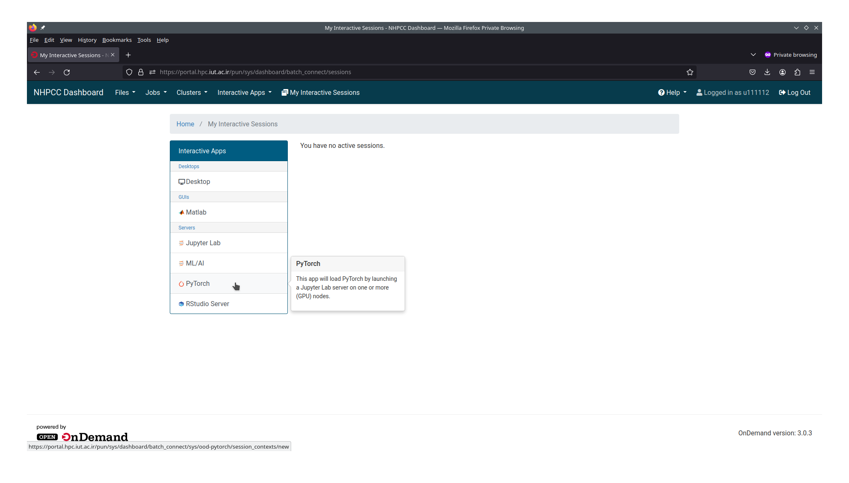
Task: Expand the Clusters dropdown menu
Action: point(191,93)
